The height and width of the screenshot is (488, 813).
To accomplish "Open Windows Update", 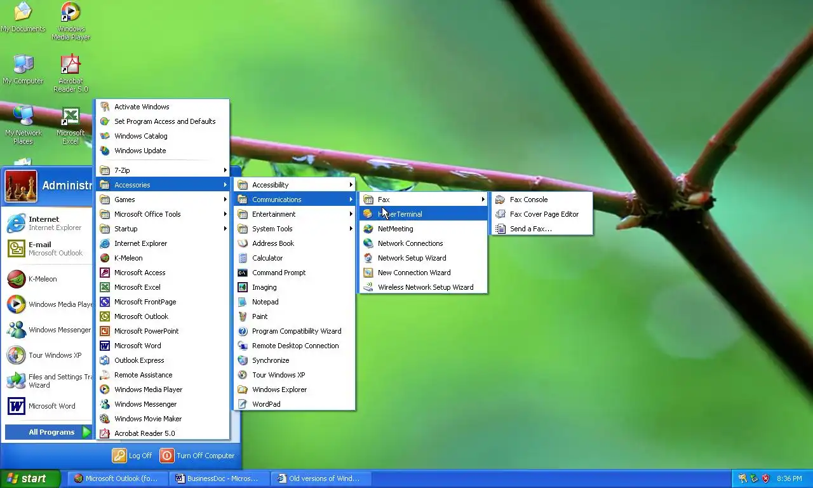I will (x=163, y=151).
